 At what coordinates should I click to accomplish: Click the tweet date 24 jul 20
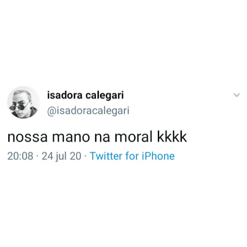point(61,156)
